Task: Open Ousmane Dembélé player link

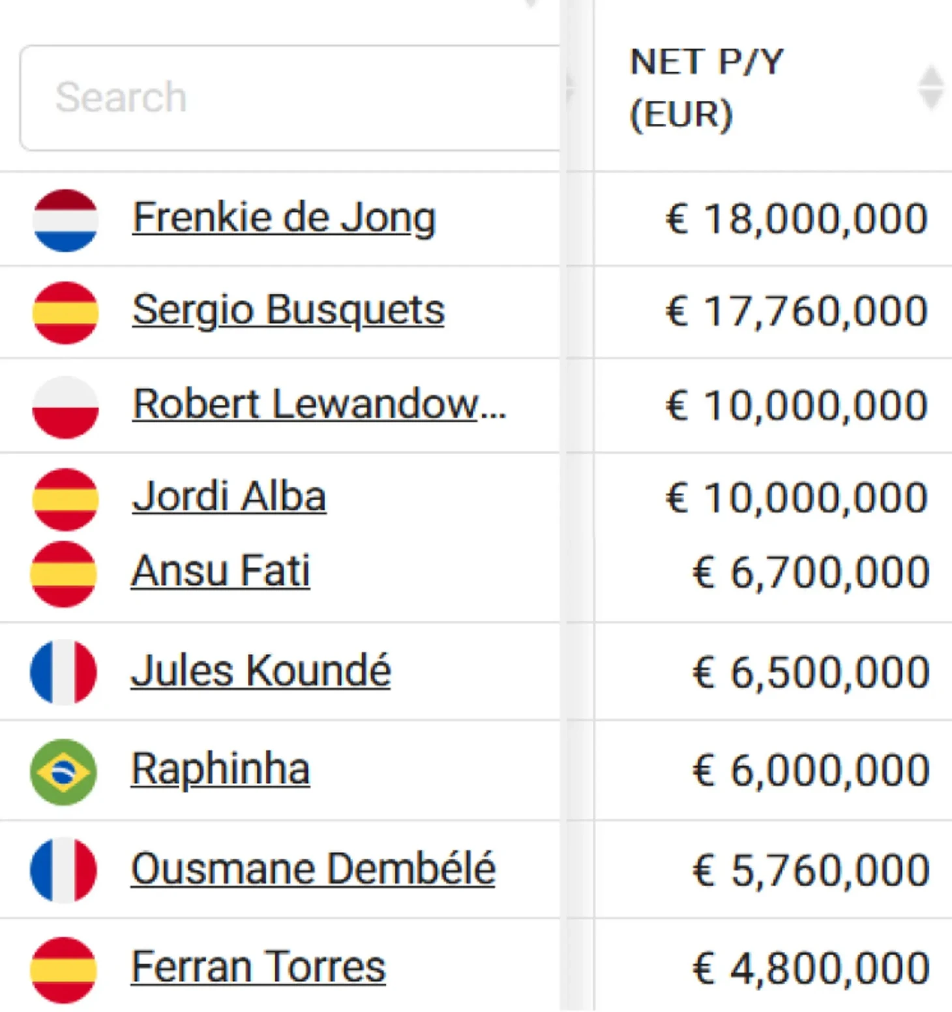Action: [313, 869]
